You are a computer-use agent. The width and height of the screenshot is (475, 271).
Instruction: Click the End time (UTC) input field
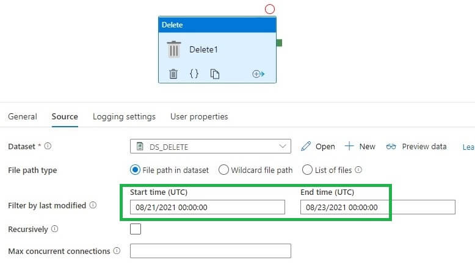point(377,207)
